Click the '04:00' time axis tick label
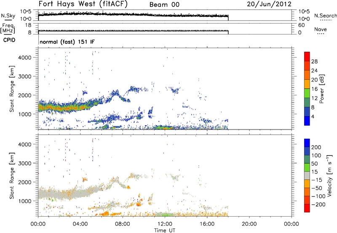This screenshot has width=337, height=233. click(x=80, y=224)
